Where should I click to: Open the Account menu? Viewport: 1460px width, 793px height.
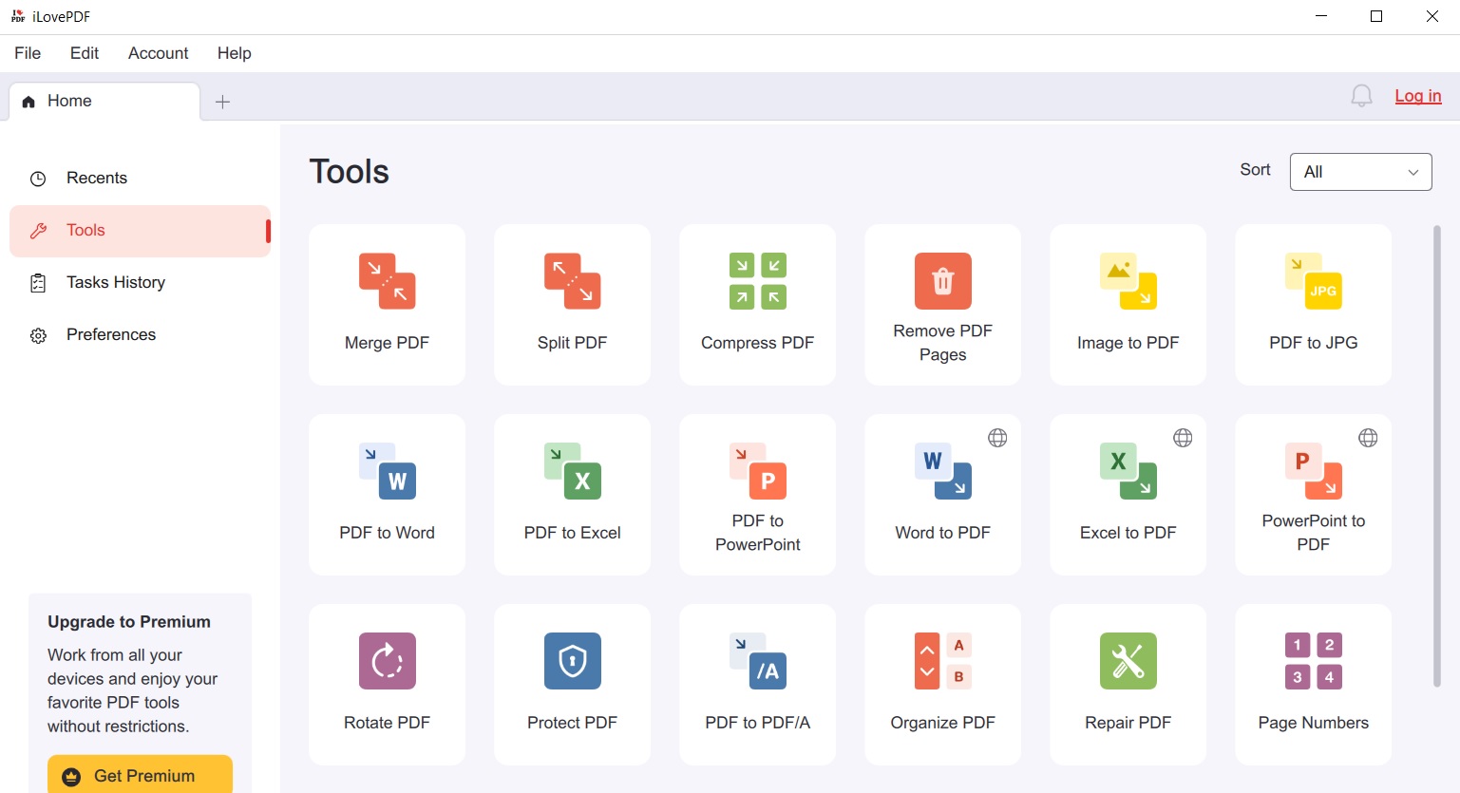click(x=159, y=53)
